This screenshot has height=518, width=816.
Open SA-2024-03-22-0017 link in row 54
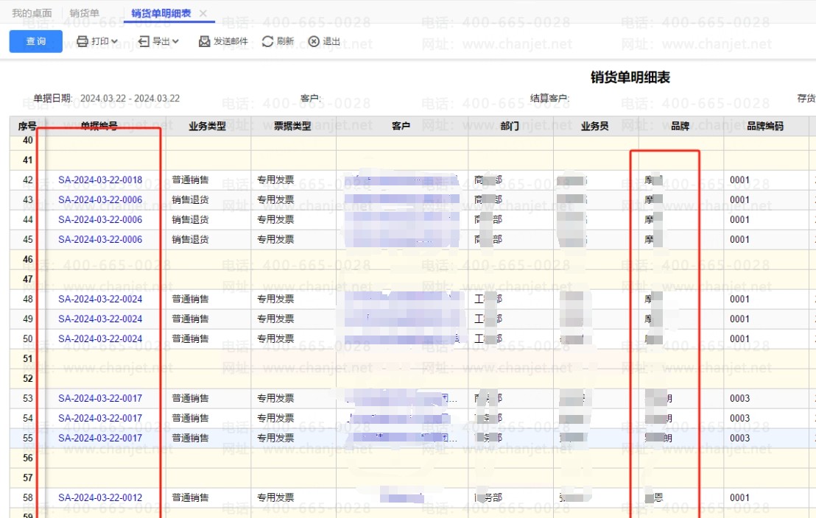[100, 418]
